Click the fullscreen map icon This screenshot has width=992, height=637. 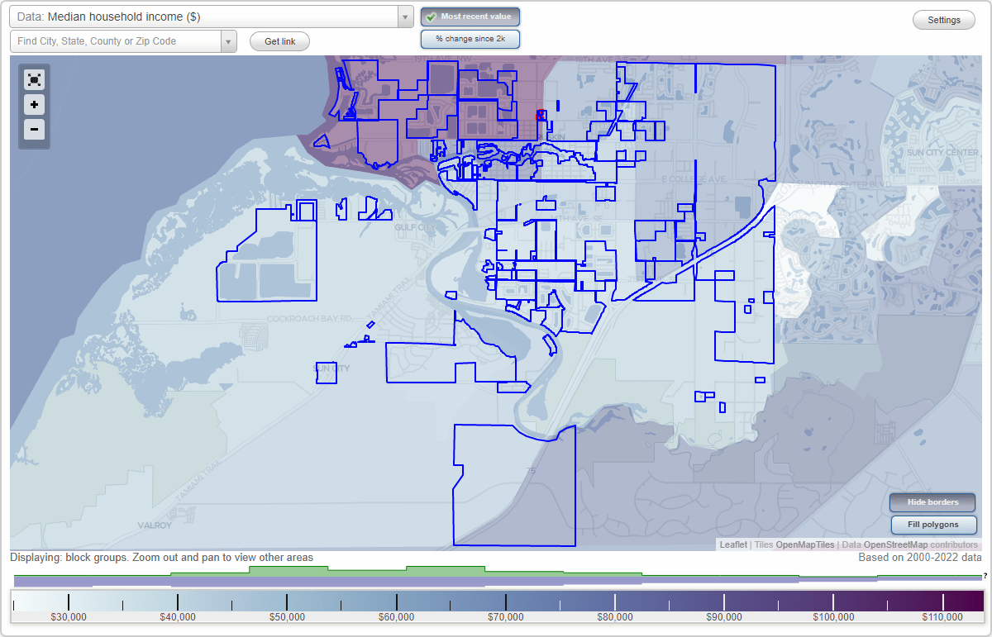34,79
